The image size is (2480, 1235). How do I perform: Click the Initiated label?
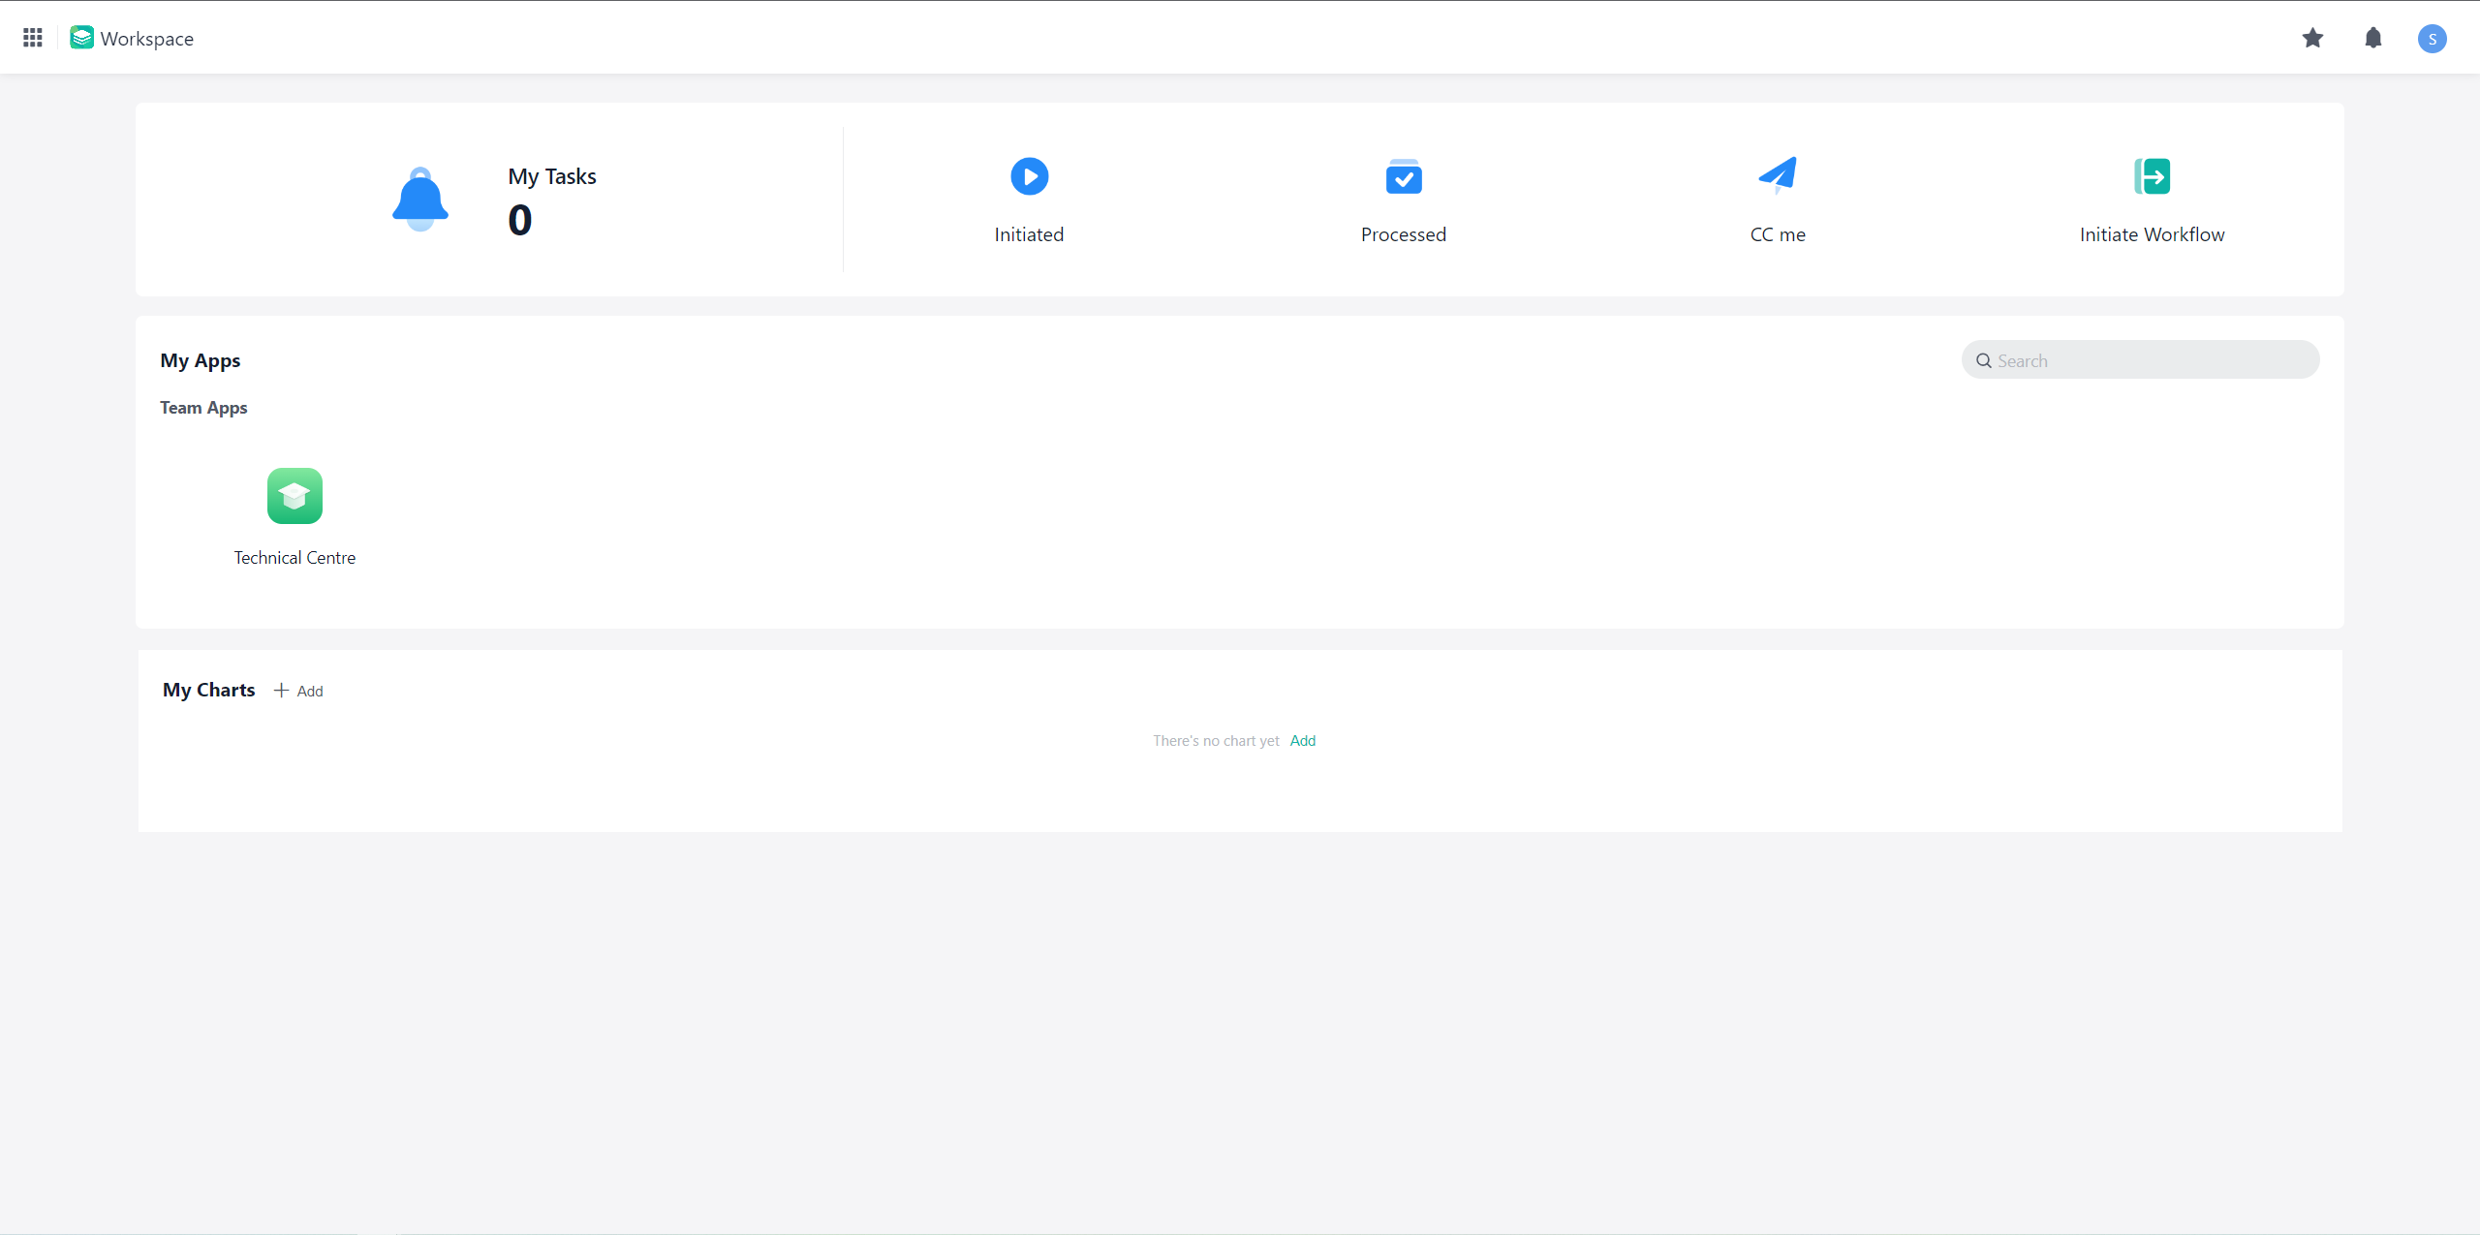click(1028, 233)
